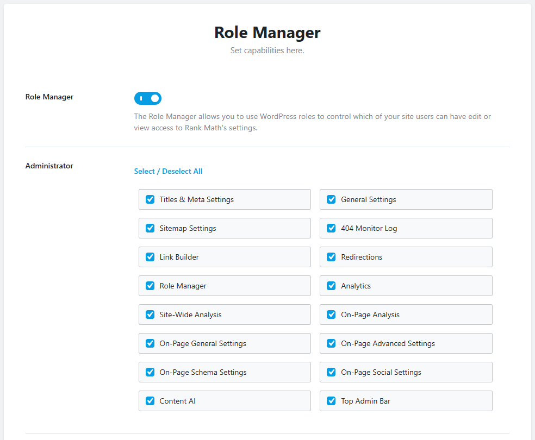Uncheck the On-Page Social Settings checkbox
Screen dimensions: 535x440
click(x=331, y=372)
